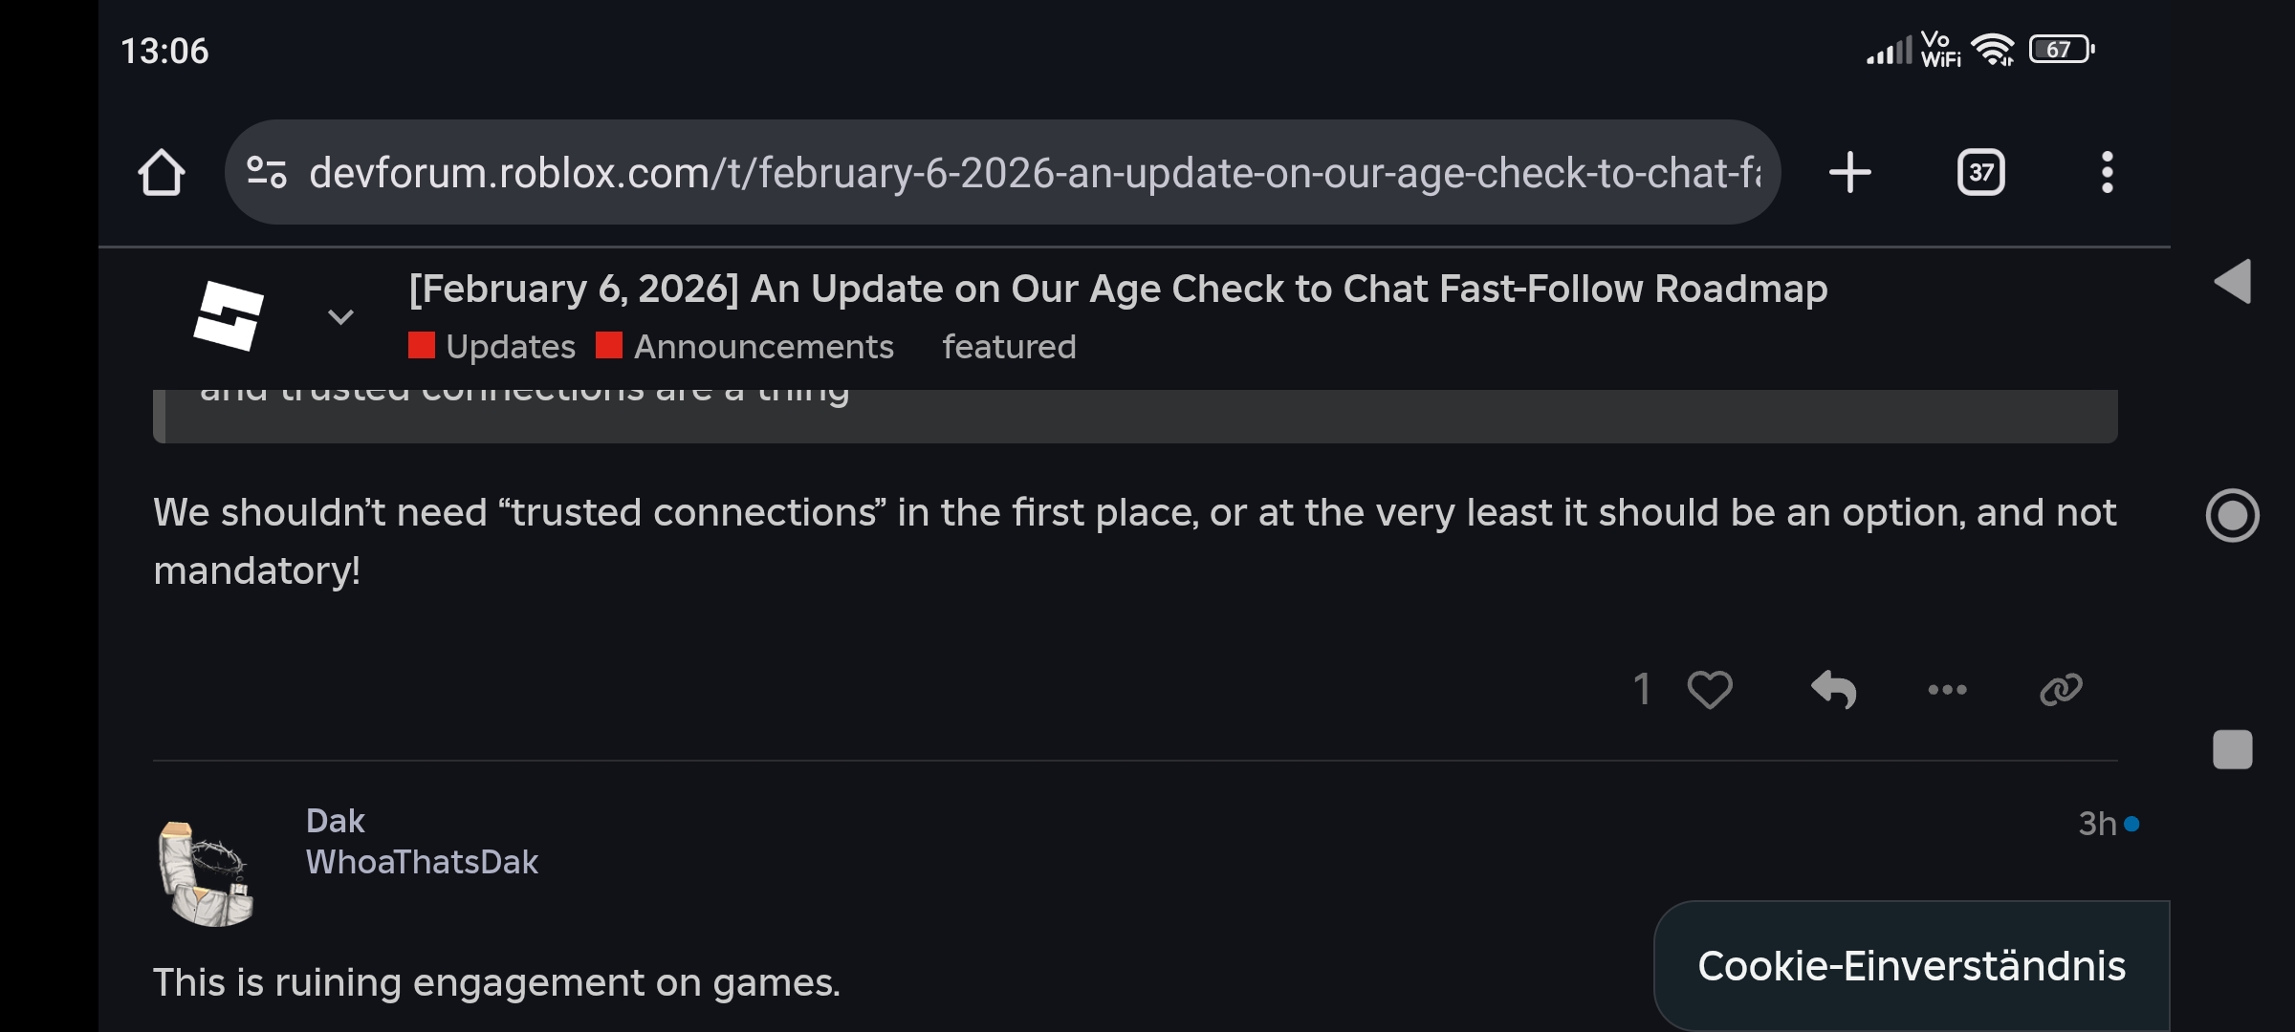This screenshot has height=1032, width=2295.
Task: Open the Cookie-Einverständnis banner
Action: coord(1911,966)
